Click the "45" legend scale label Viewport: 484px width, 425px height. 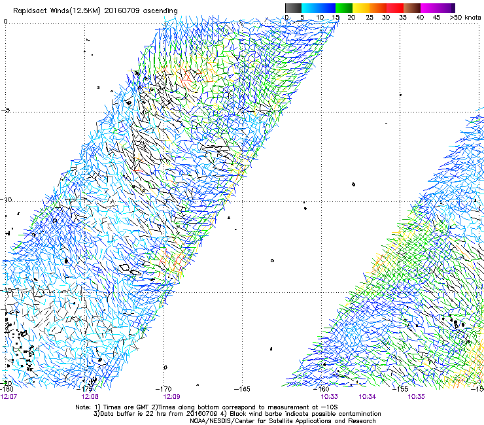point(436,18)
